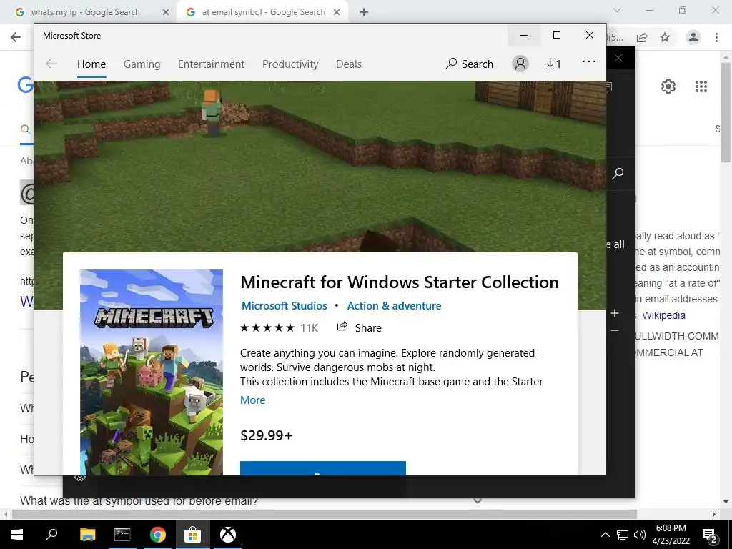Switch to Gaming tab in Store
The width and height of the screenshot is (732, 549).
[142, 64]
